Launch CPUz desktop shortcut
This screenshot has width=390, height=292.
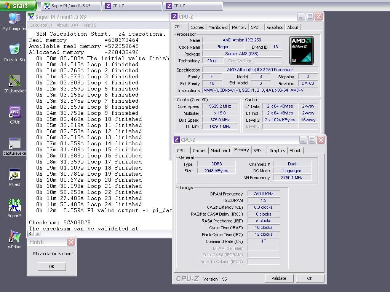pyautogui.click(x=14, y=115)
